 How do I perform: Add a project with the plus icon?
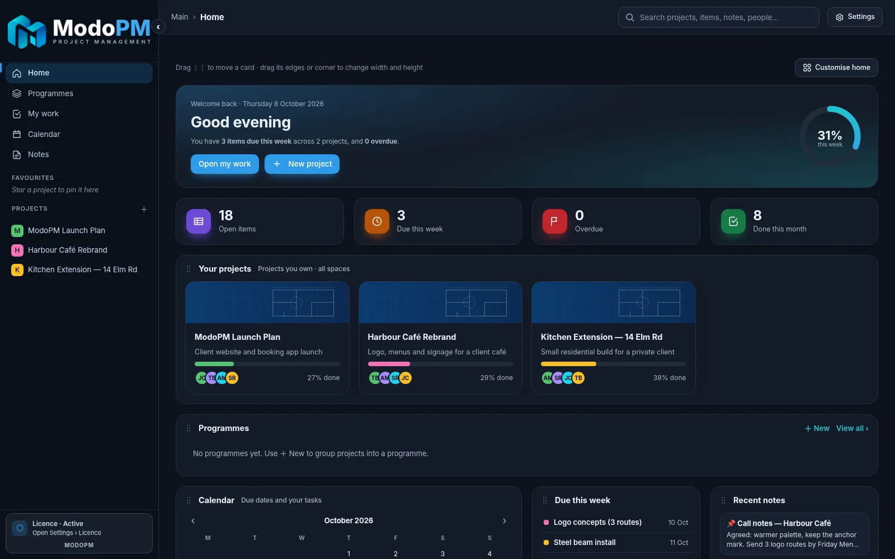point(144,209)
